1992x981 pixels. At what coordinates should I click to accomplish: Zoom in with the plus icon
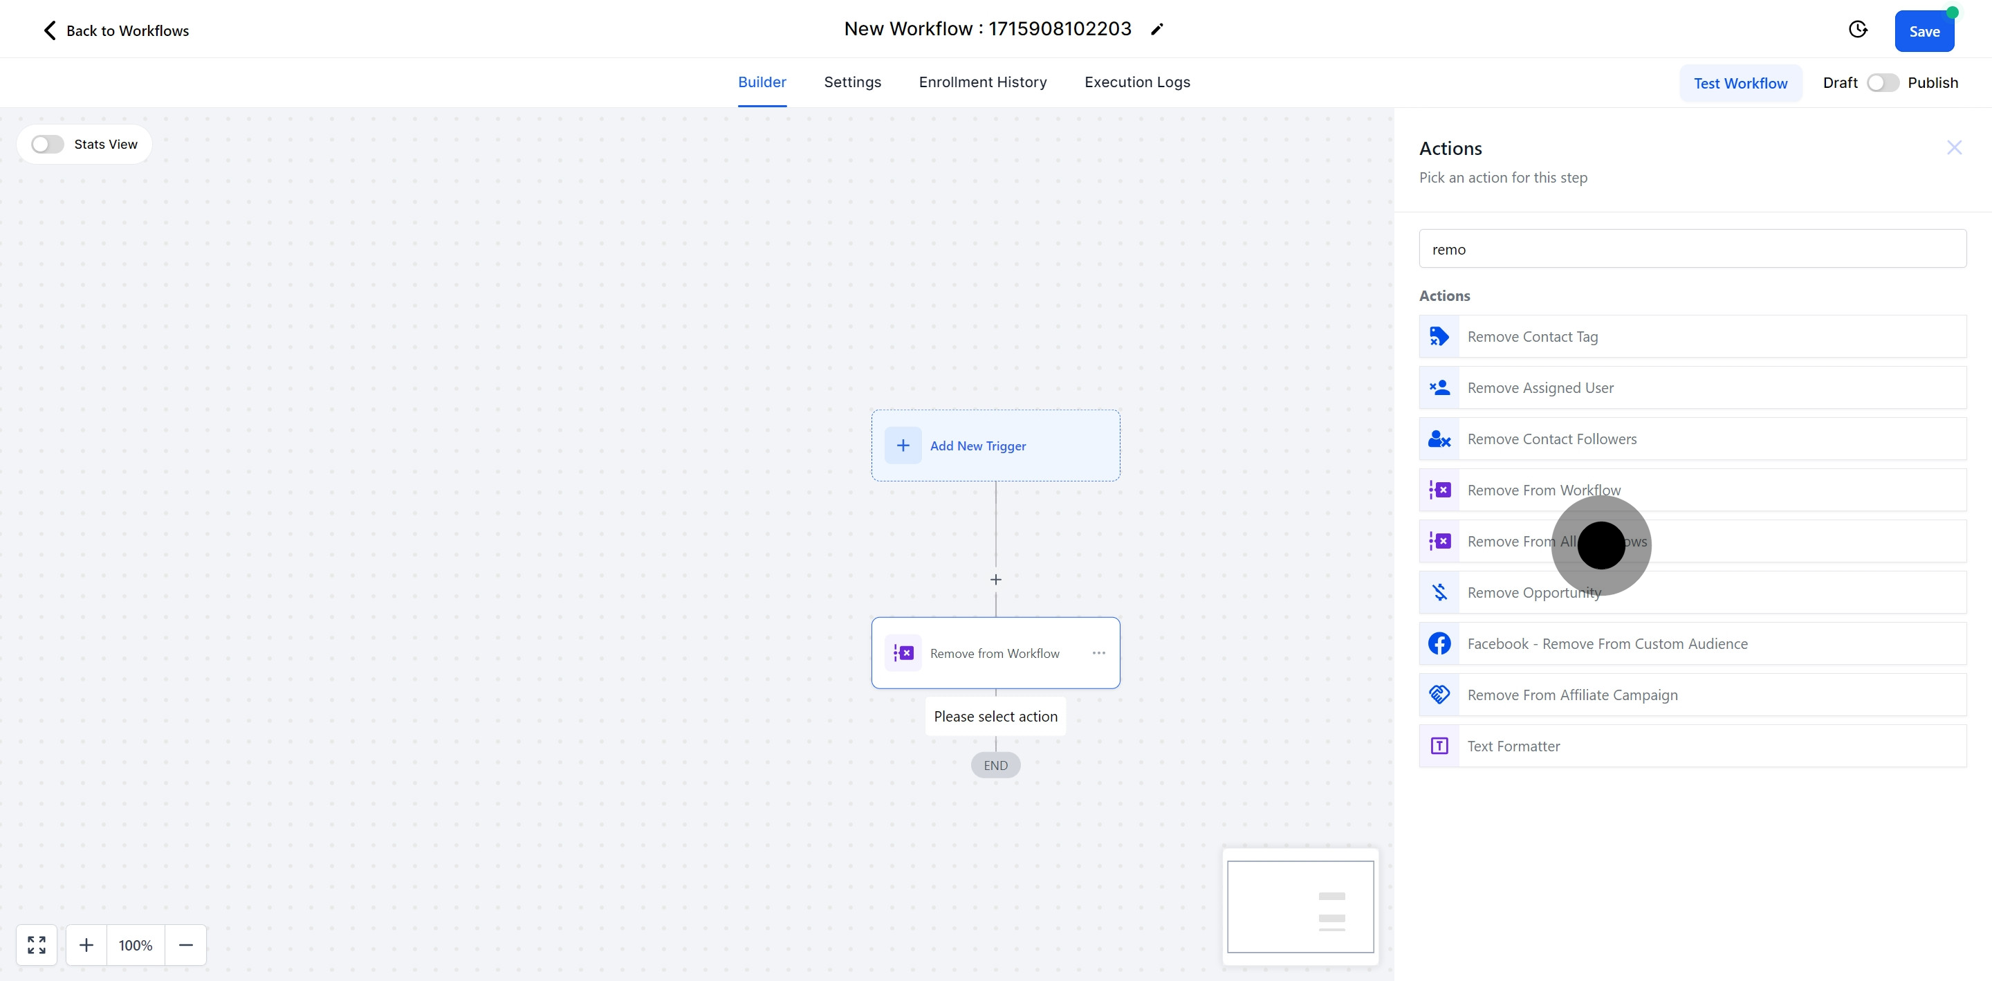pyautogui.click(x=86, y=944)
